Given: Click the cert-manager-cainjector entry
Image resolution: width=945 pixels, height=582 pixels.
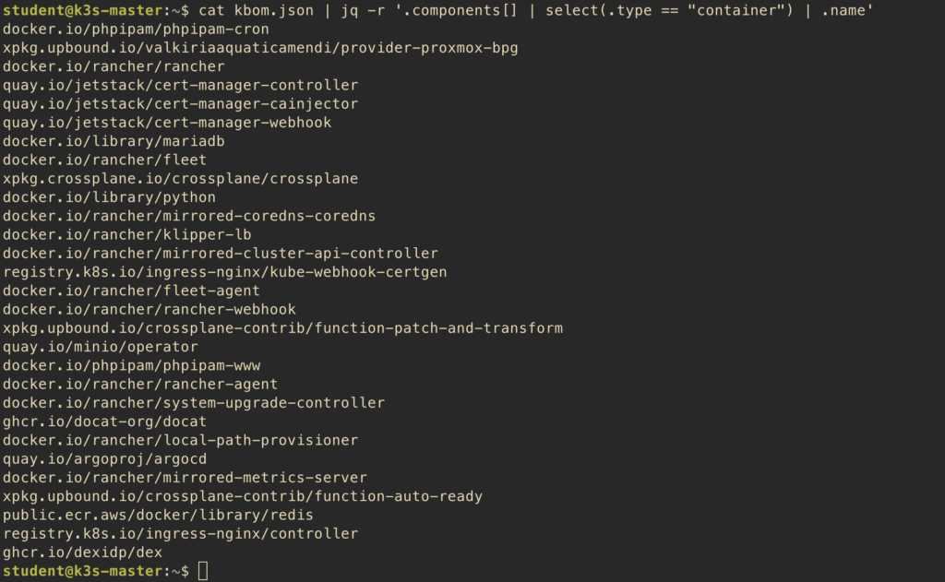Looking at the screenshot, I should pyautogui.click(x=181, y=103).
